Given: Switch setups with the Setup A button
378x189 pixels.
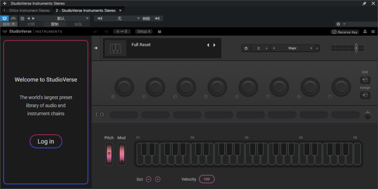Looking at the screenshot, I should coord(144,32).
